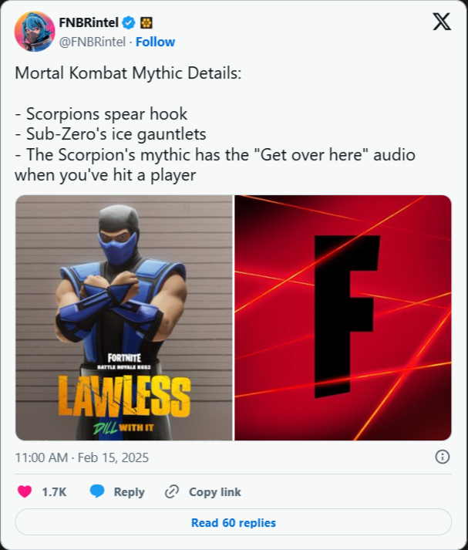
Task: Click the blue verified checkmark badge
Action: 128,23
